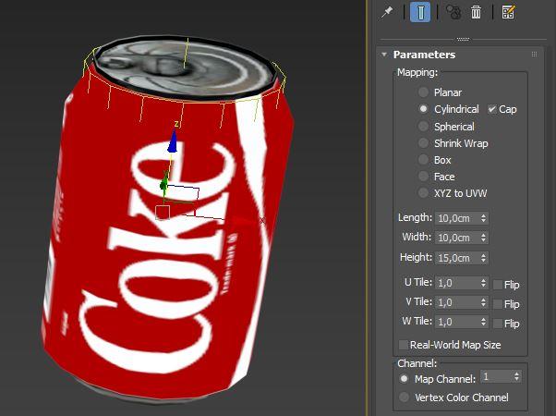Enable U Tile Flip checkbox

pyautogui.click(x=498, y=285)
